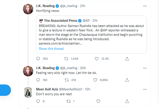Open the '12h' timestamp on Meer's reply

[87, 89]
